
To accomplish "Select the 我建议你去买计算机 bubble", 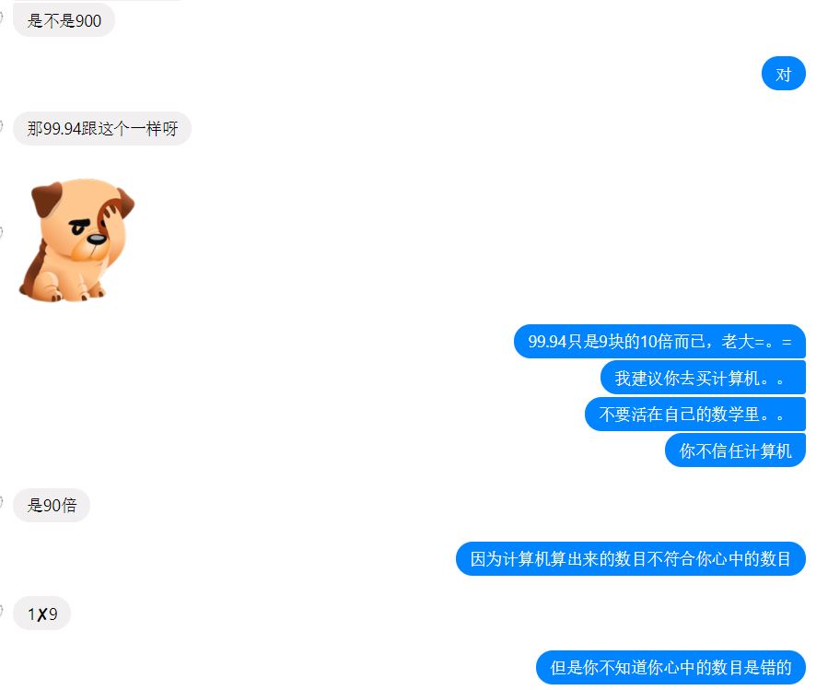I will 703,378.
